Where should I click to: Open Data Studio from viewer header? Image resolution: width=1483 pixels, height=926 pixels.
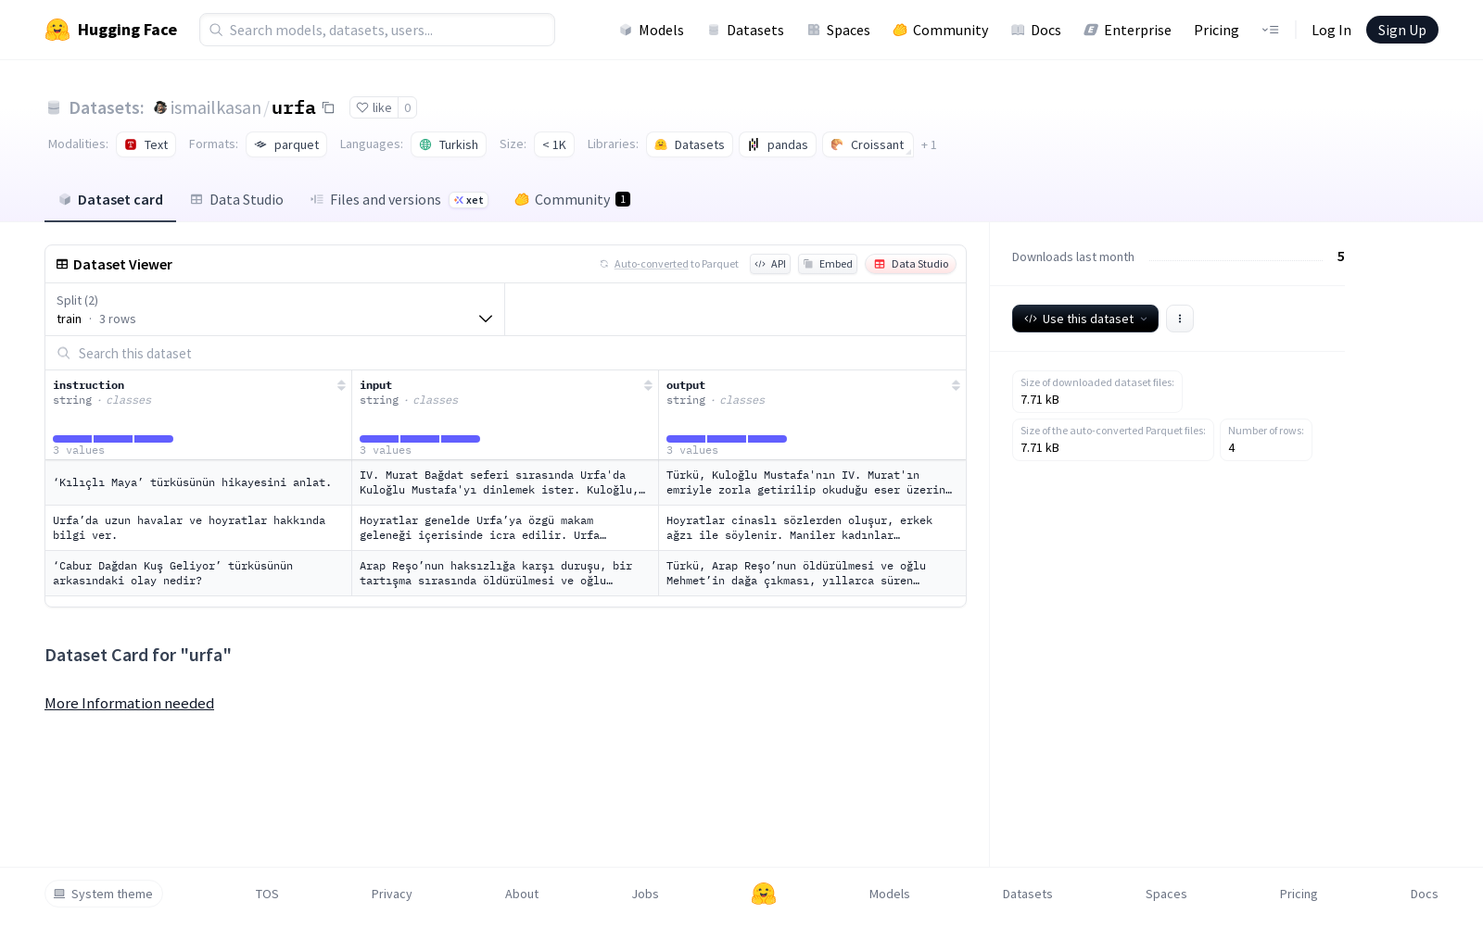point(911,264)
